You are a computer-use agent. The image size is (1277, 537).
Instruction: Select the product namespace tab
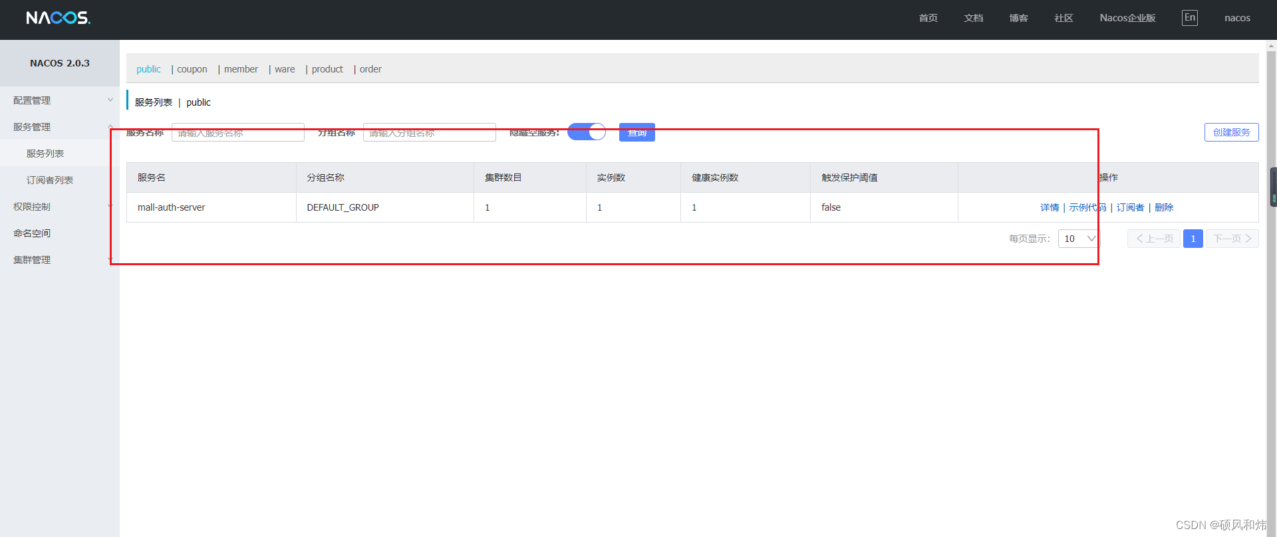point(327,69)
